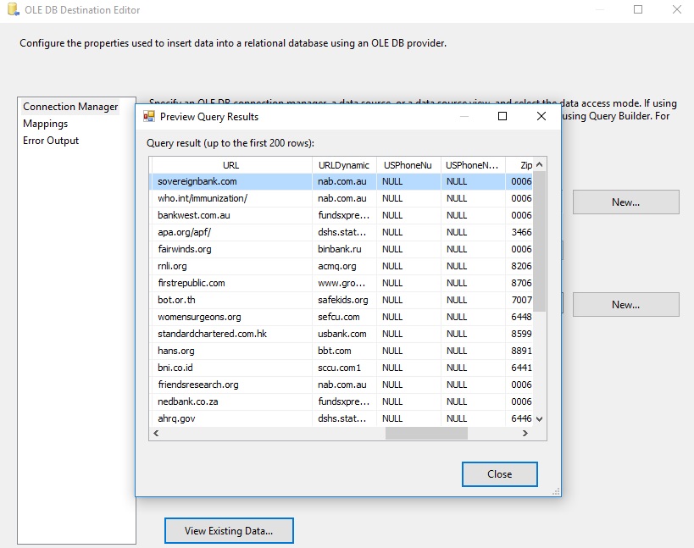Close the Preview Query Results dialog with X
The image size is (694, 548).
tap(541, 116)
